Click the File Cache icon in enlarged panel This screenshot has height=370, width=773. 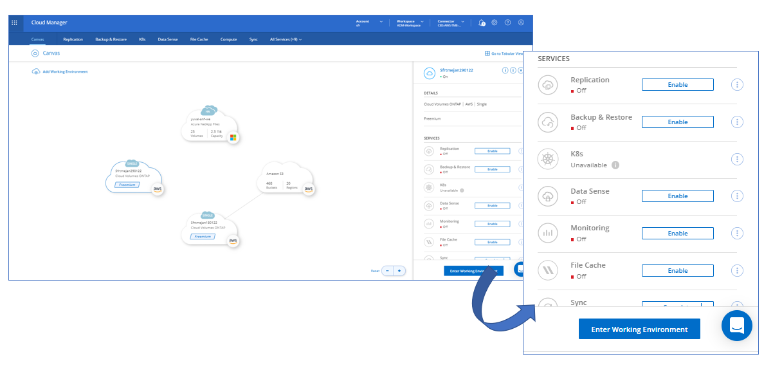tap(548, 270)
